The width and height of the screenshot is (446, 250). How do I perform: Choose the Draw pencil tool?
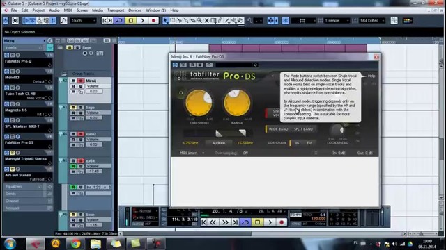[220, 20]
